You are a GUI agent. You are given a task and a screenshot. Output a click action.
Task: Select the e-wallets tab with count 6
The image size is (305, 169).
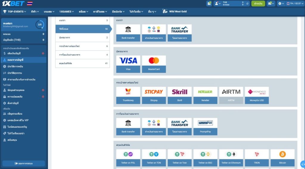(83, 46)
